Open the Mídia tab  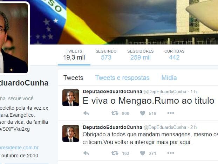tap(169, 78)
